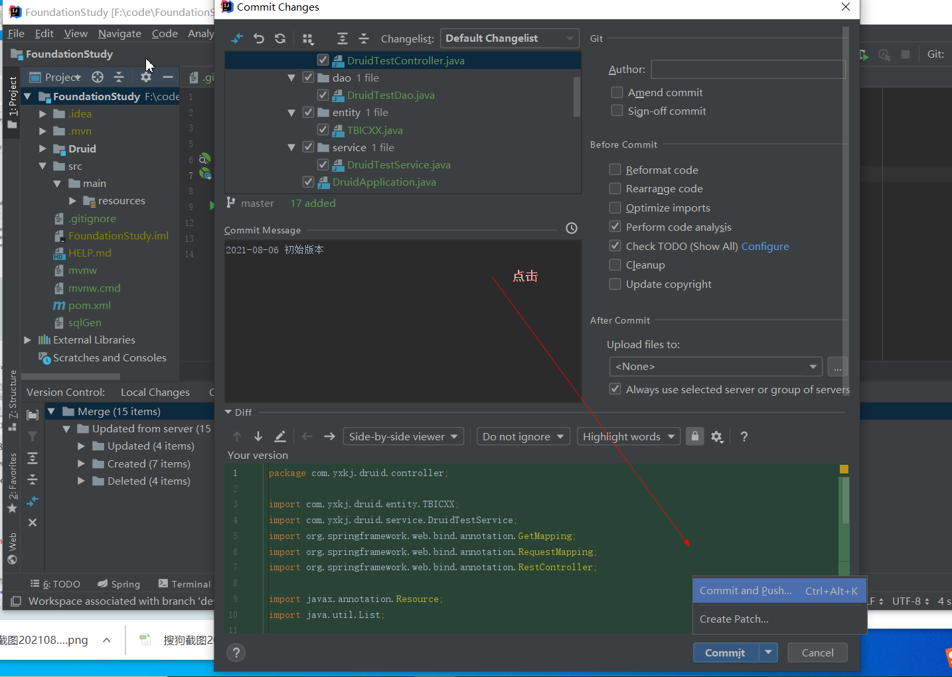This screenshot has height=677, width=952.
Task: Switch to Local Changes tab
Action: tap(155, 392)
